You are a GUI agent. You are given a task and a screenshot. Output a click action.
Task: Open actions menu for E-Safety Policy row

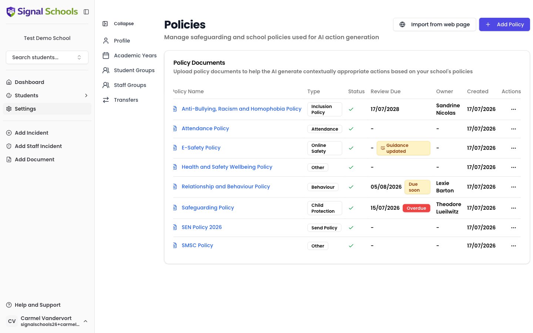pos(513,148)
